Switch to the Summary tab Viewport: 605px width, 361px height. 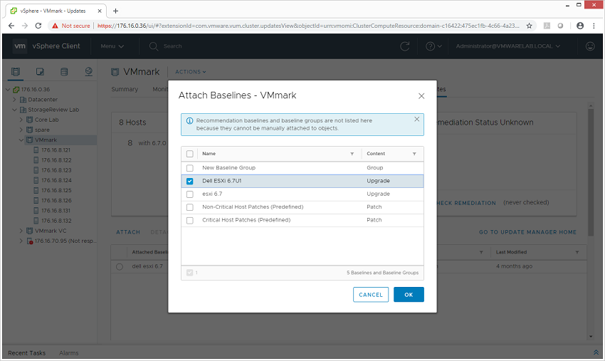coord(125,89)
